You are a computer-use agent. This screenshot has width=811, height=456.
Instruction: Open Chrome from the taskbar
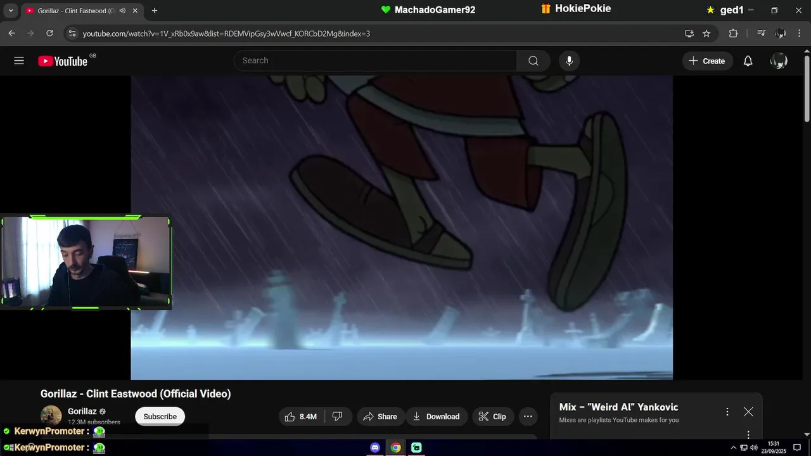(395, 448)
